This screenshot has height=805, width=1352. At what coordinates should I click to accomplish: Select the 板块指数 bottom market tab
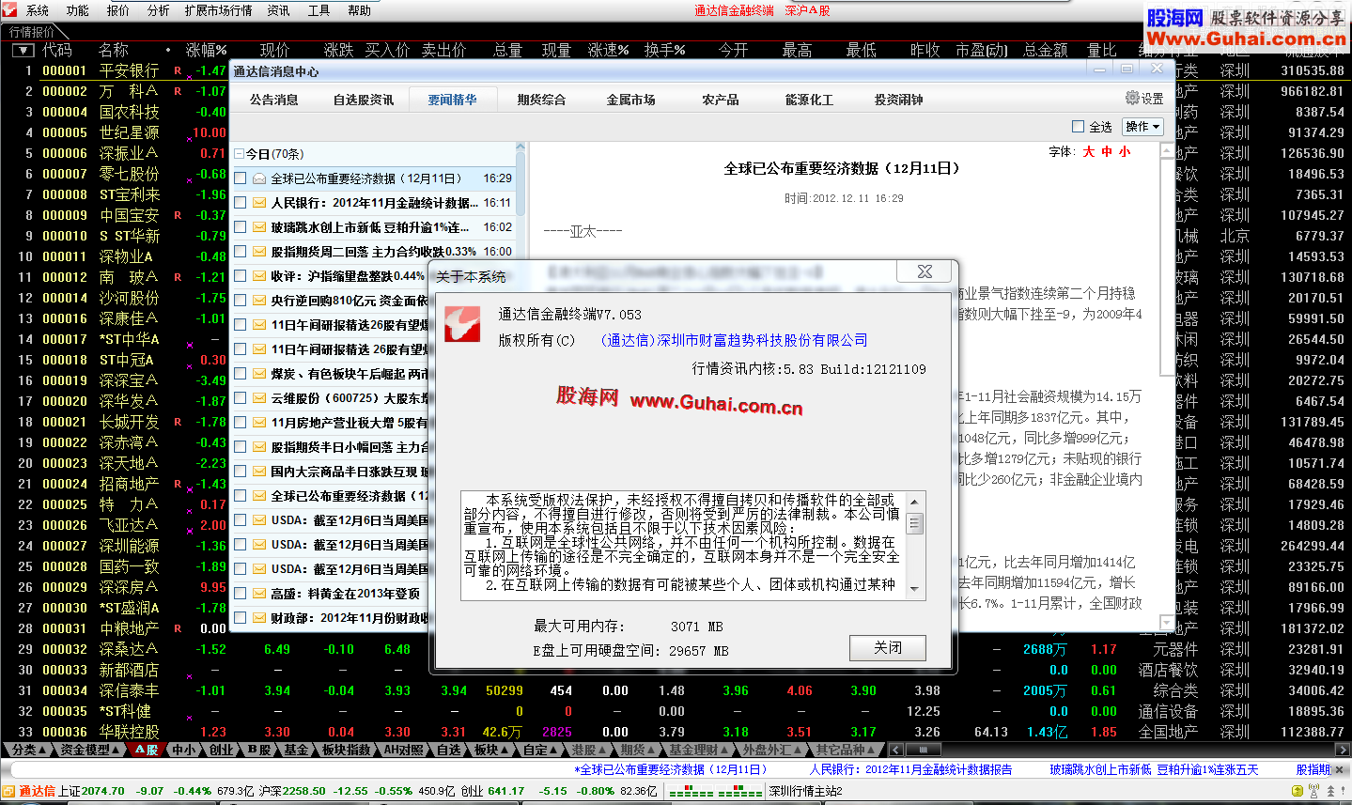[x=346, y=750]
